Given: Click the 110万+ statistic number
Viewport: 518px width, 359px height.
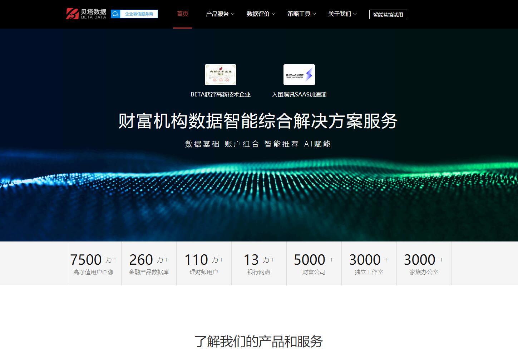Looking at the screenshot, I should [204, 260].
